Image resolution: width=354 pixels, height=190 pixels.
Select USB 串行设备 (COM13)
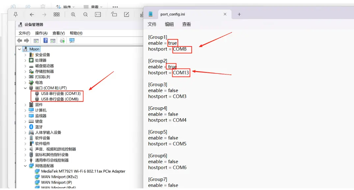click(61, 94)
